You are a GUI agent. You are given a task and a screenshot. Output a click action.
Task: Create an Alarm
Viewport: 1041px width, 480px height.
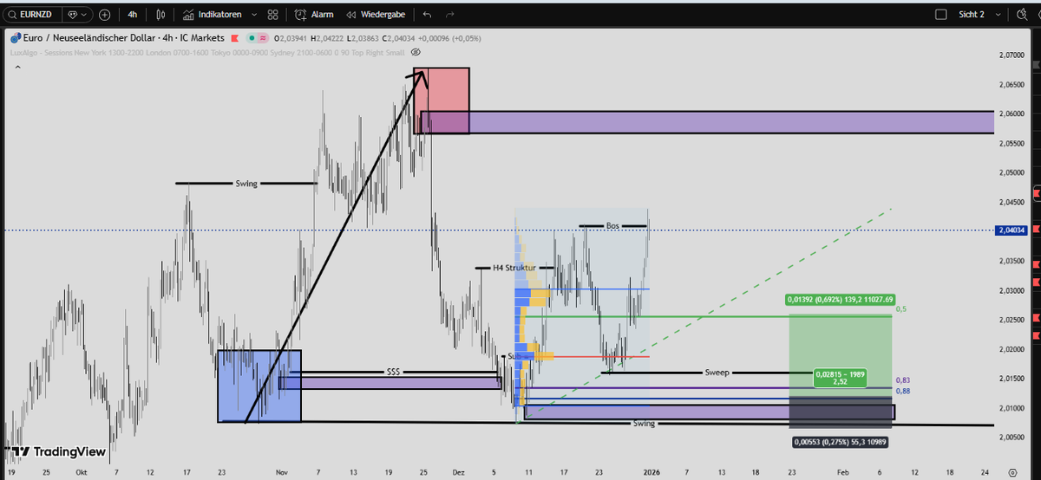314,15
